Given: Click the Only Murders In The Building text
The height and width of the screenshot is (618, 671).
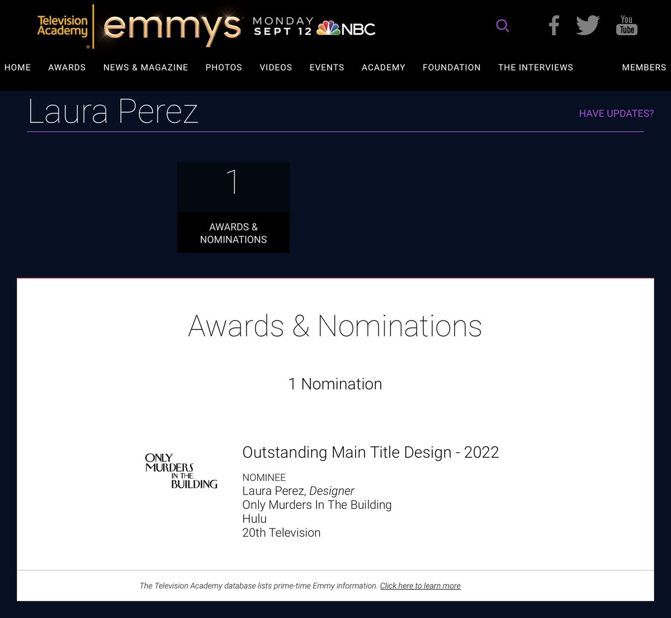Looking at the screenshot, I should click(x=317, y=504).
